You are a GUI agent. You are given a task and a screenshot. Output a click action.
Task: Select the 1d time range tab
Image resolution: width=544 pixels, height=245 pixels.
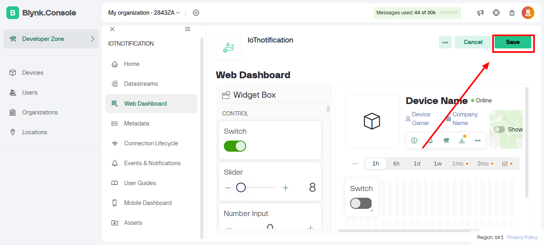(417, 164)
